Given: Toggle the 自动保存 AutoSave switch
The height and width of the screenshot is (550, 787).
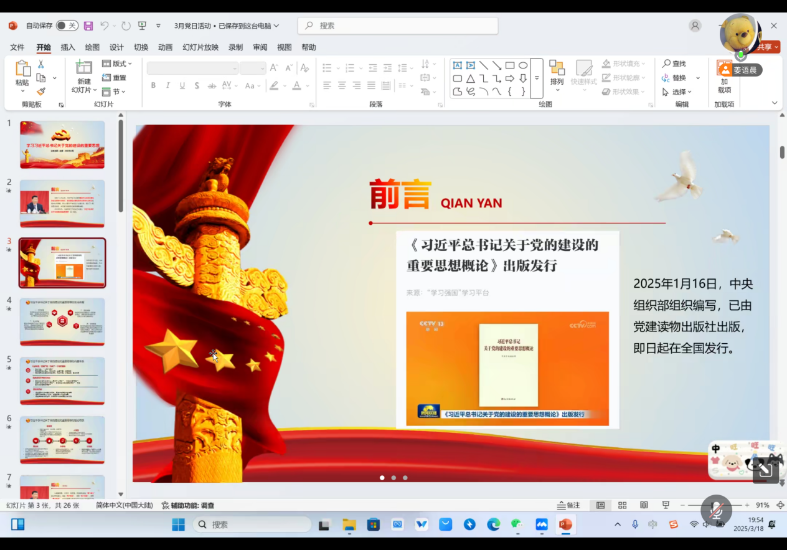Looking at the screenshot, I should (67, 26).
